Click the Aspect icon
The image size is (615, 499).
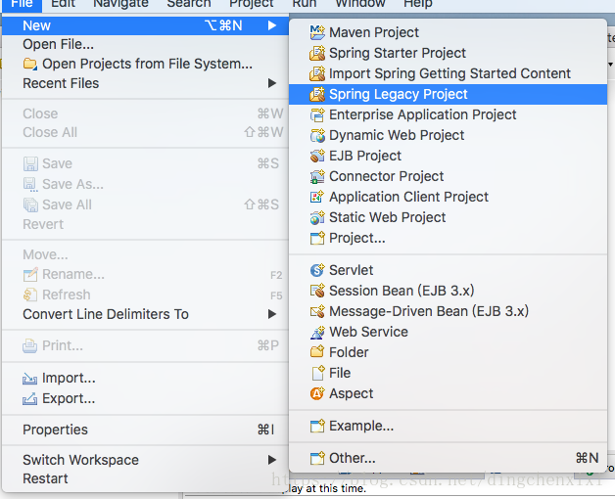[317, 393]
